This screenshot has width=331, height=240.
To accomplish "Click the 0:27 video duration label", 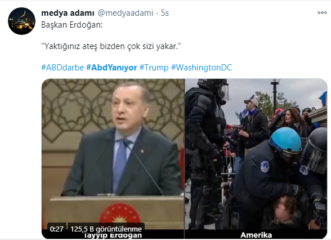I will click(56, 229).
